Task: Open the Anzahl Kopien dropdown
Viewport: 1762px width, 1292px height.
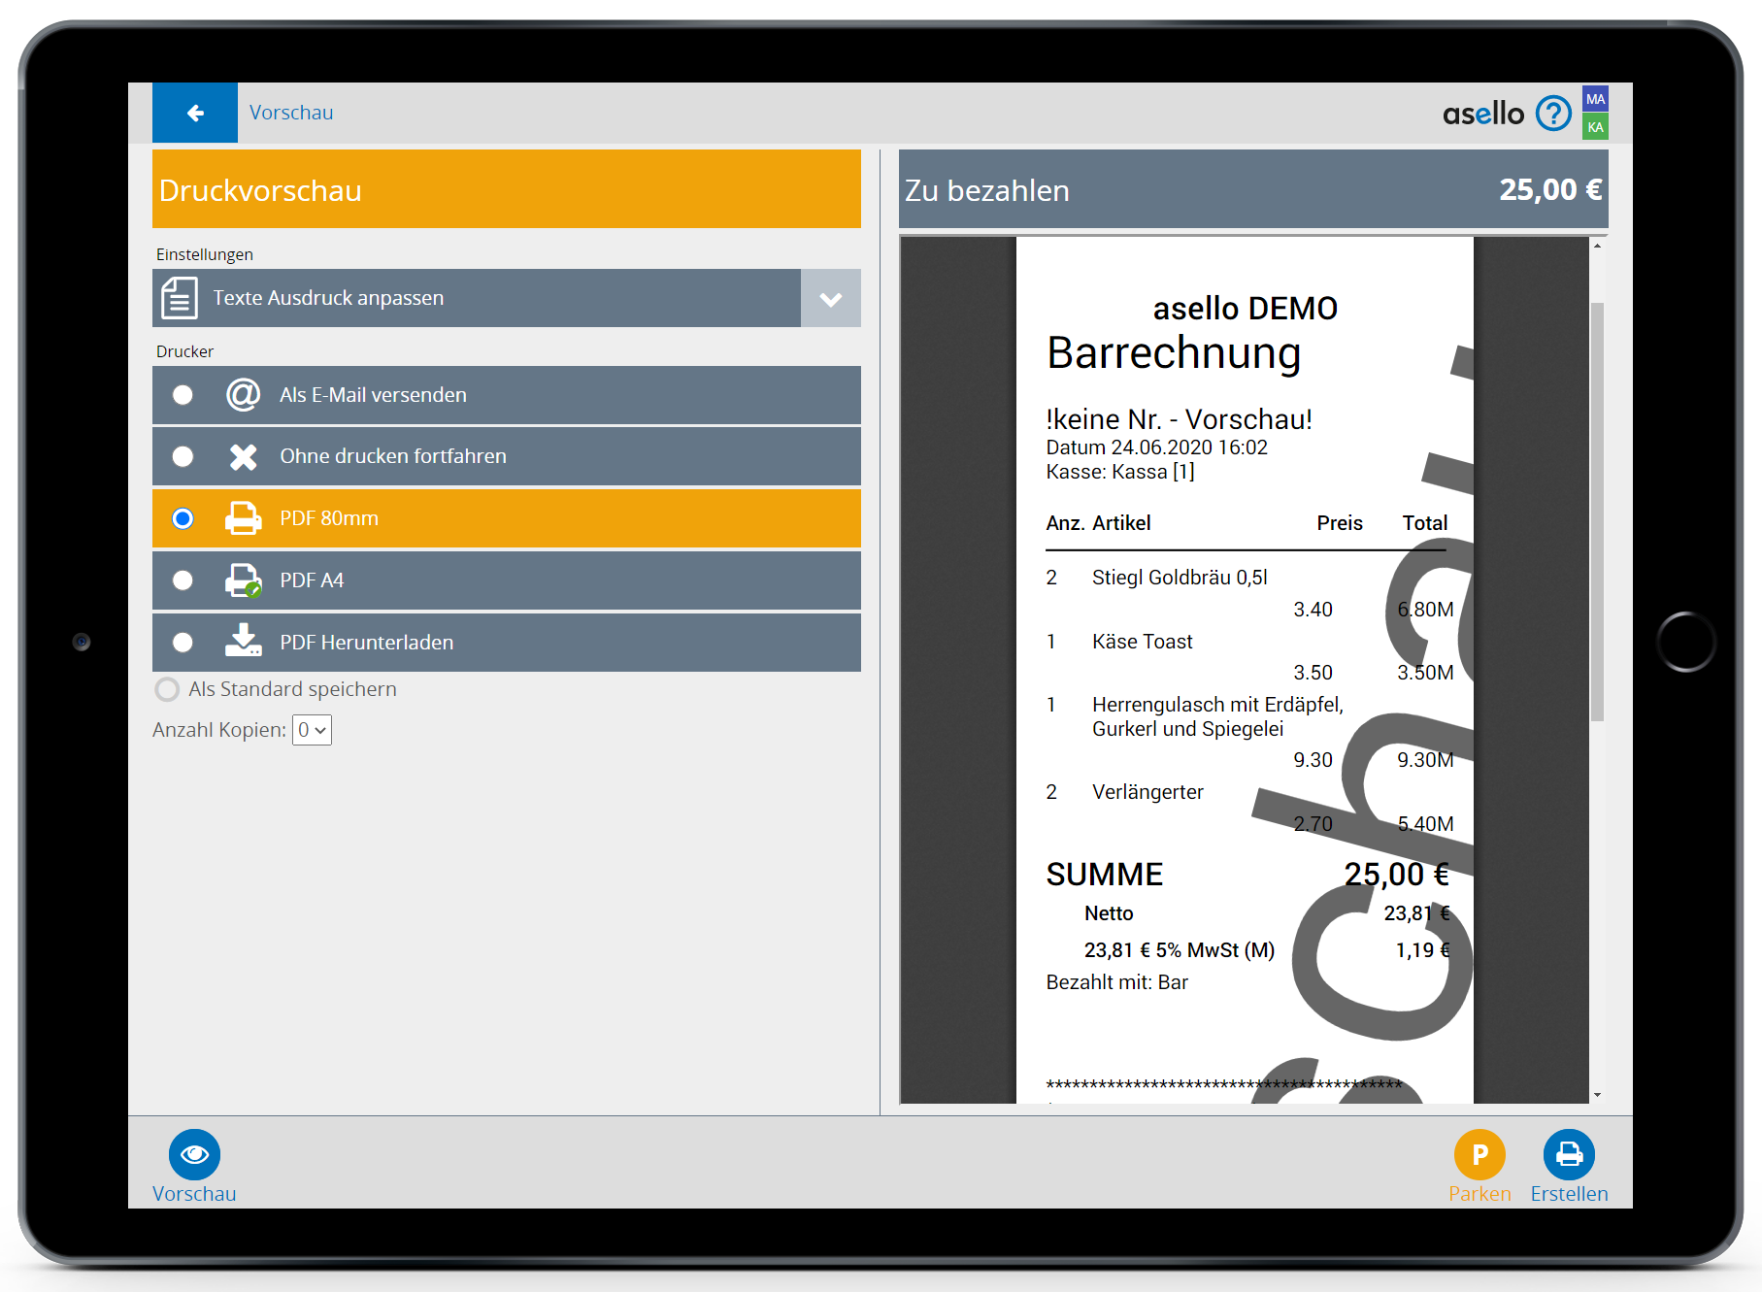Action: click(312, 730)
